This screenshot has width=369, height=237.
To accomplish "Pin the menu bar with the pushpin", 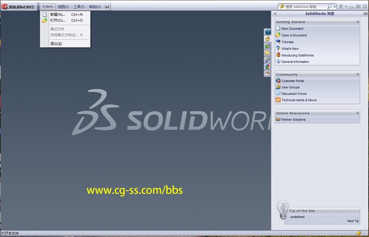I will tap(108, 7).
